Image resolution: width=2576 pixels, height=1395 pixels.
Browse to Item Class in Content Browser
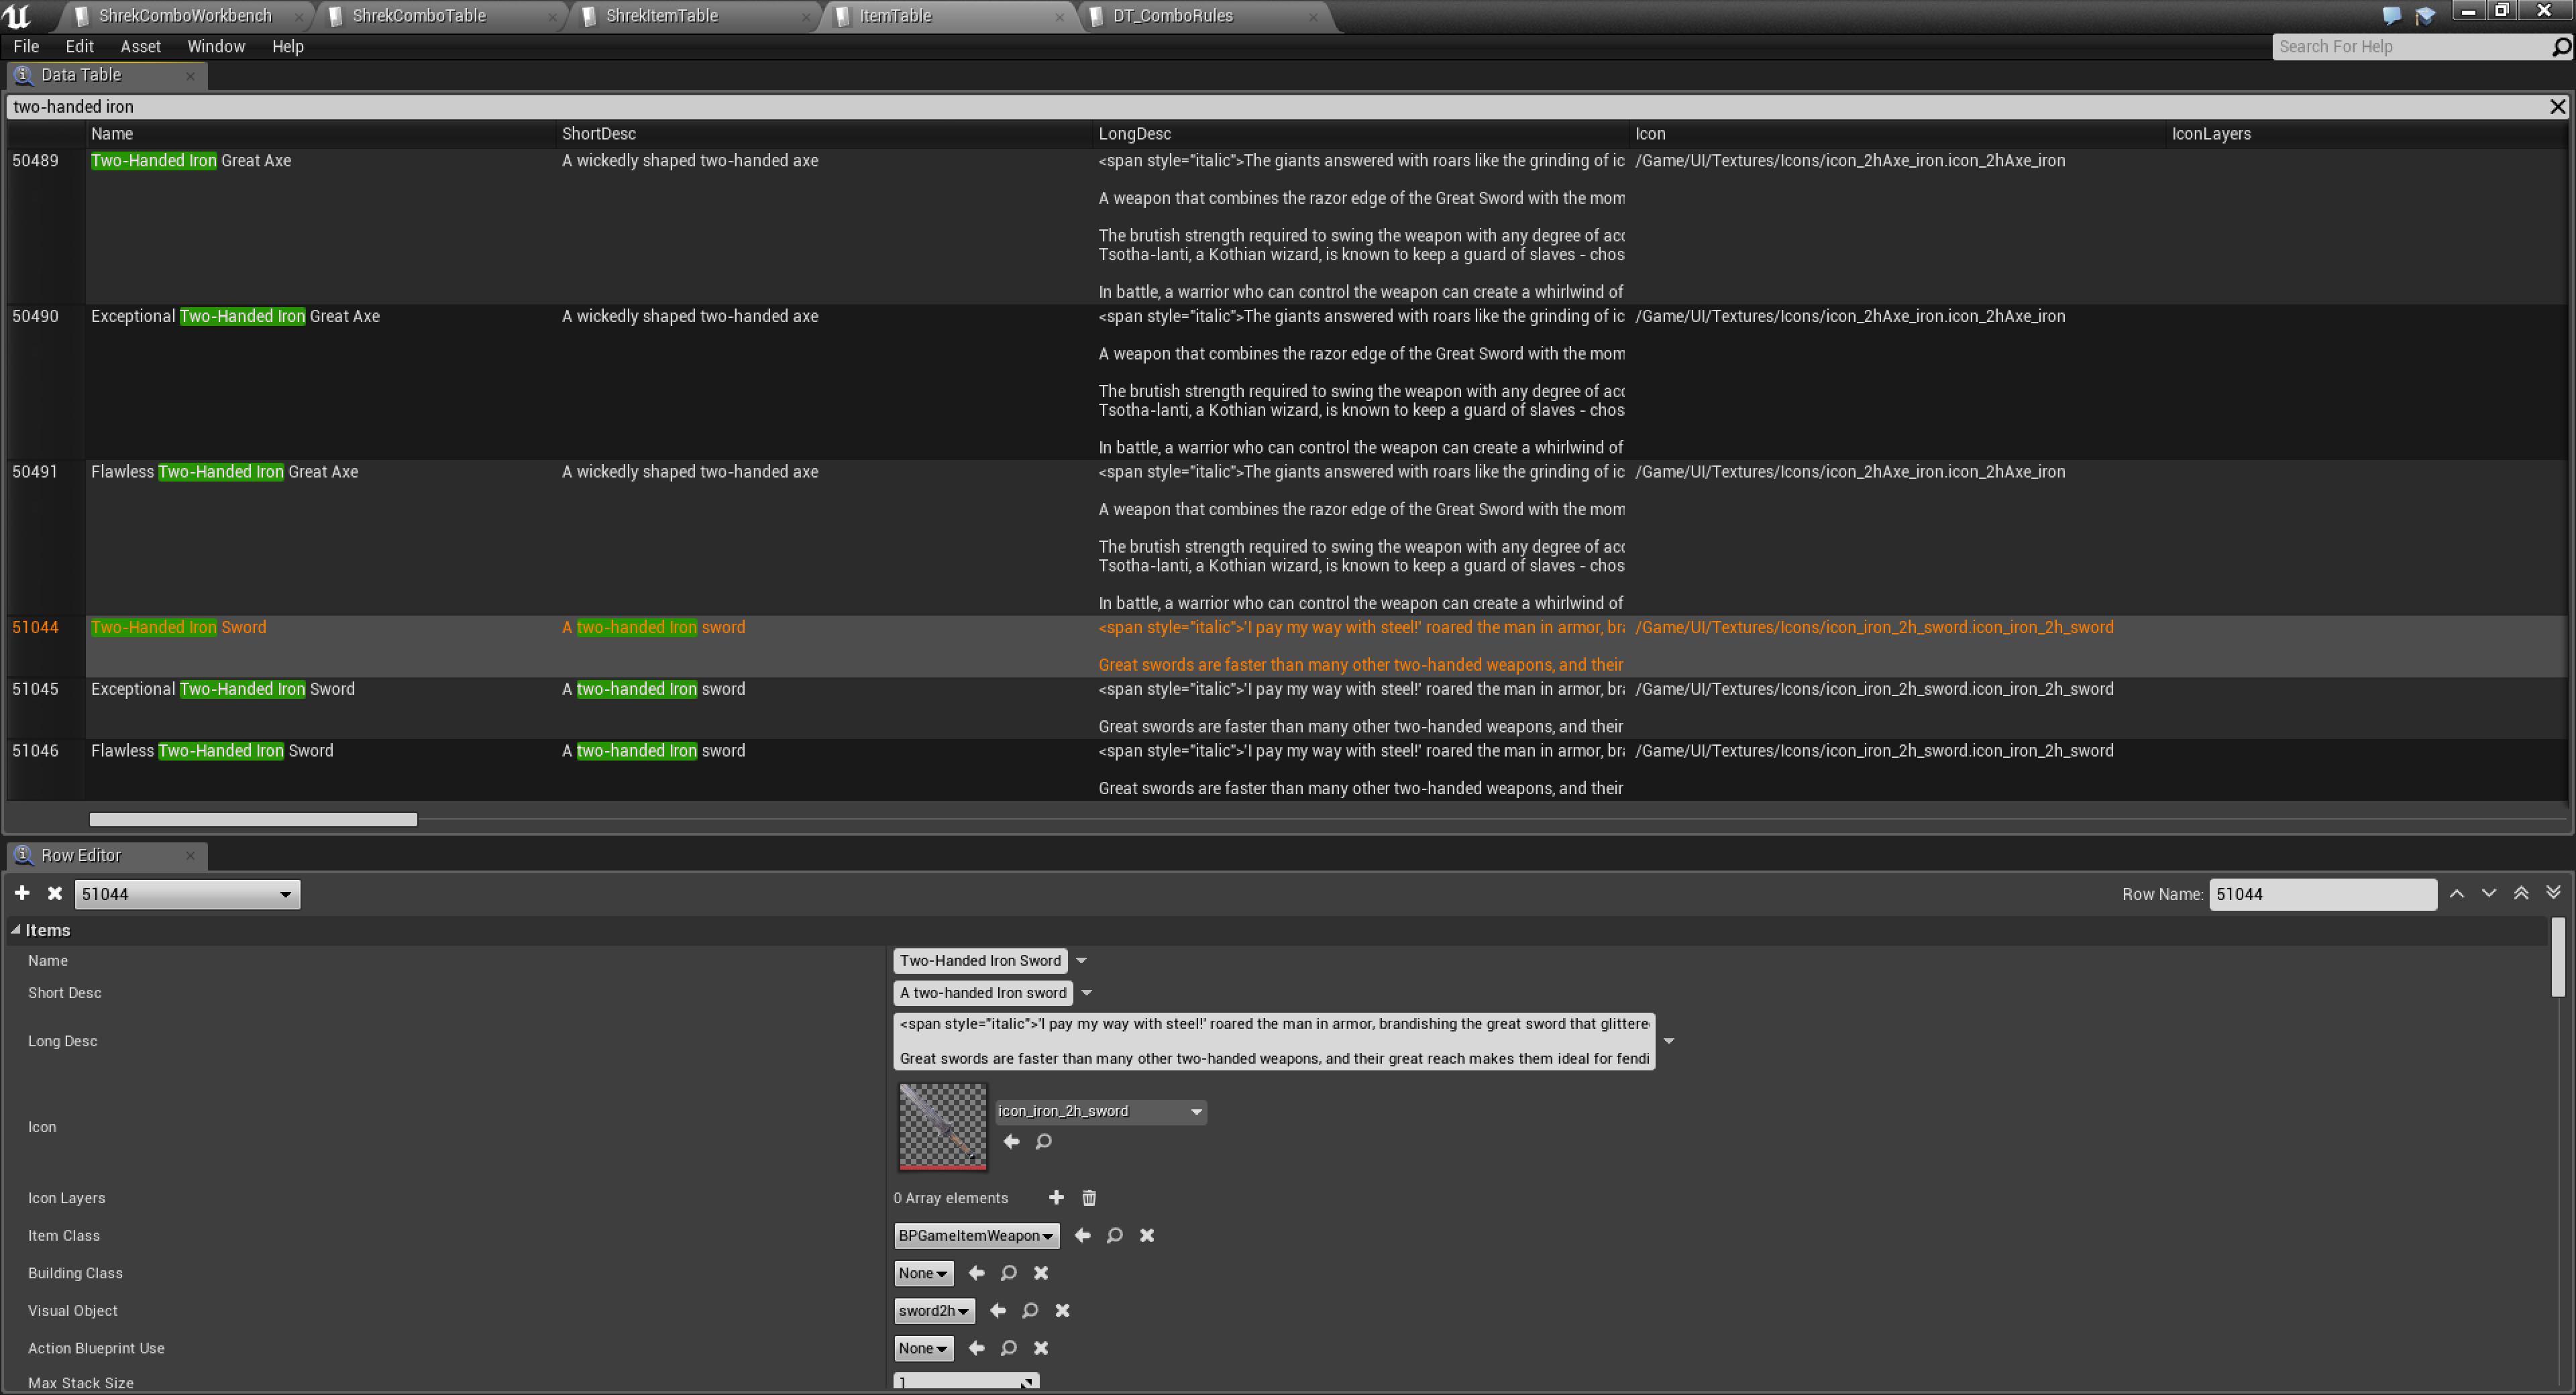tap(1114, 1235)
